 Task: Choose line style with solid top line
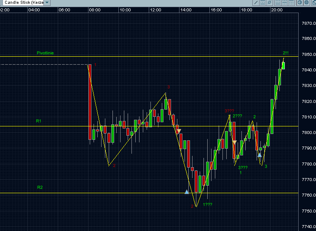click(x=291, y=3)
